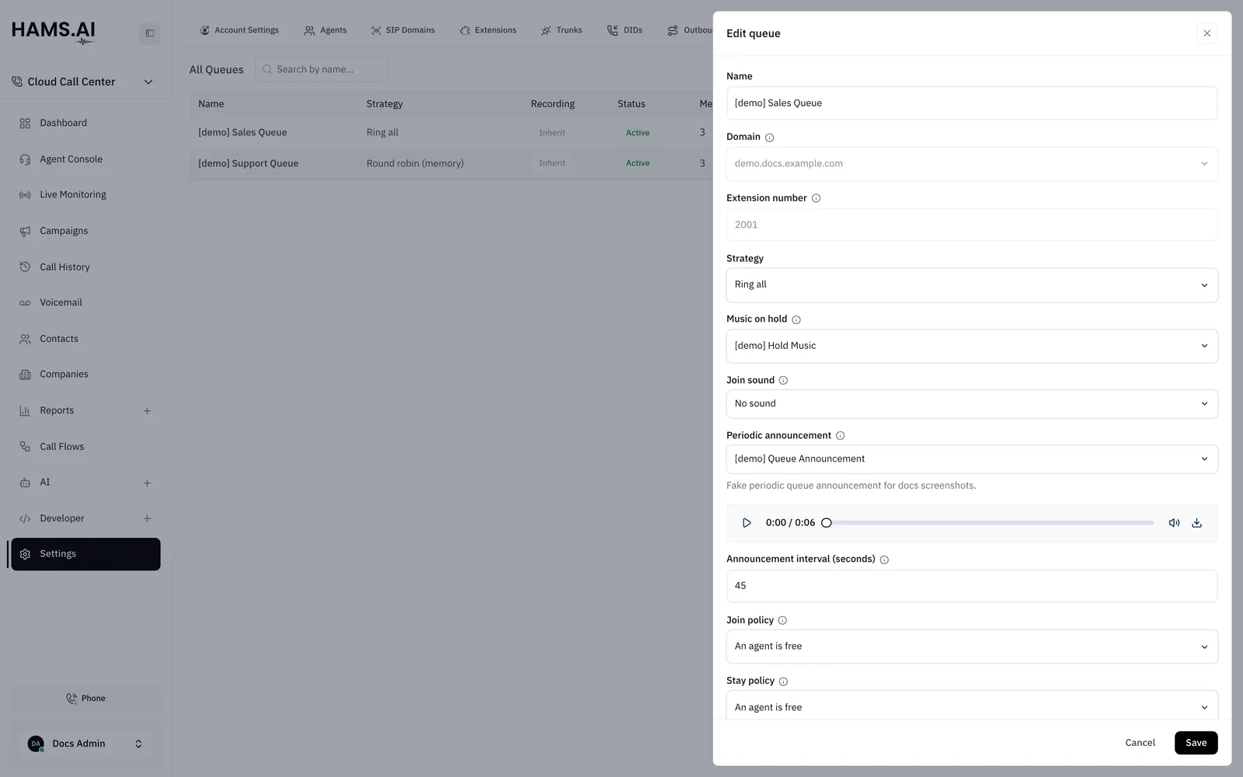The height and width of the screenshot is (777, 1243).
Task: Switch to the DIDs tab
Action: [625, 30]
